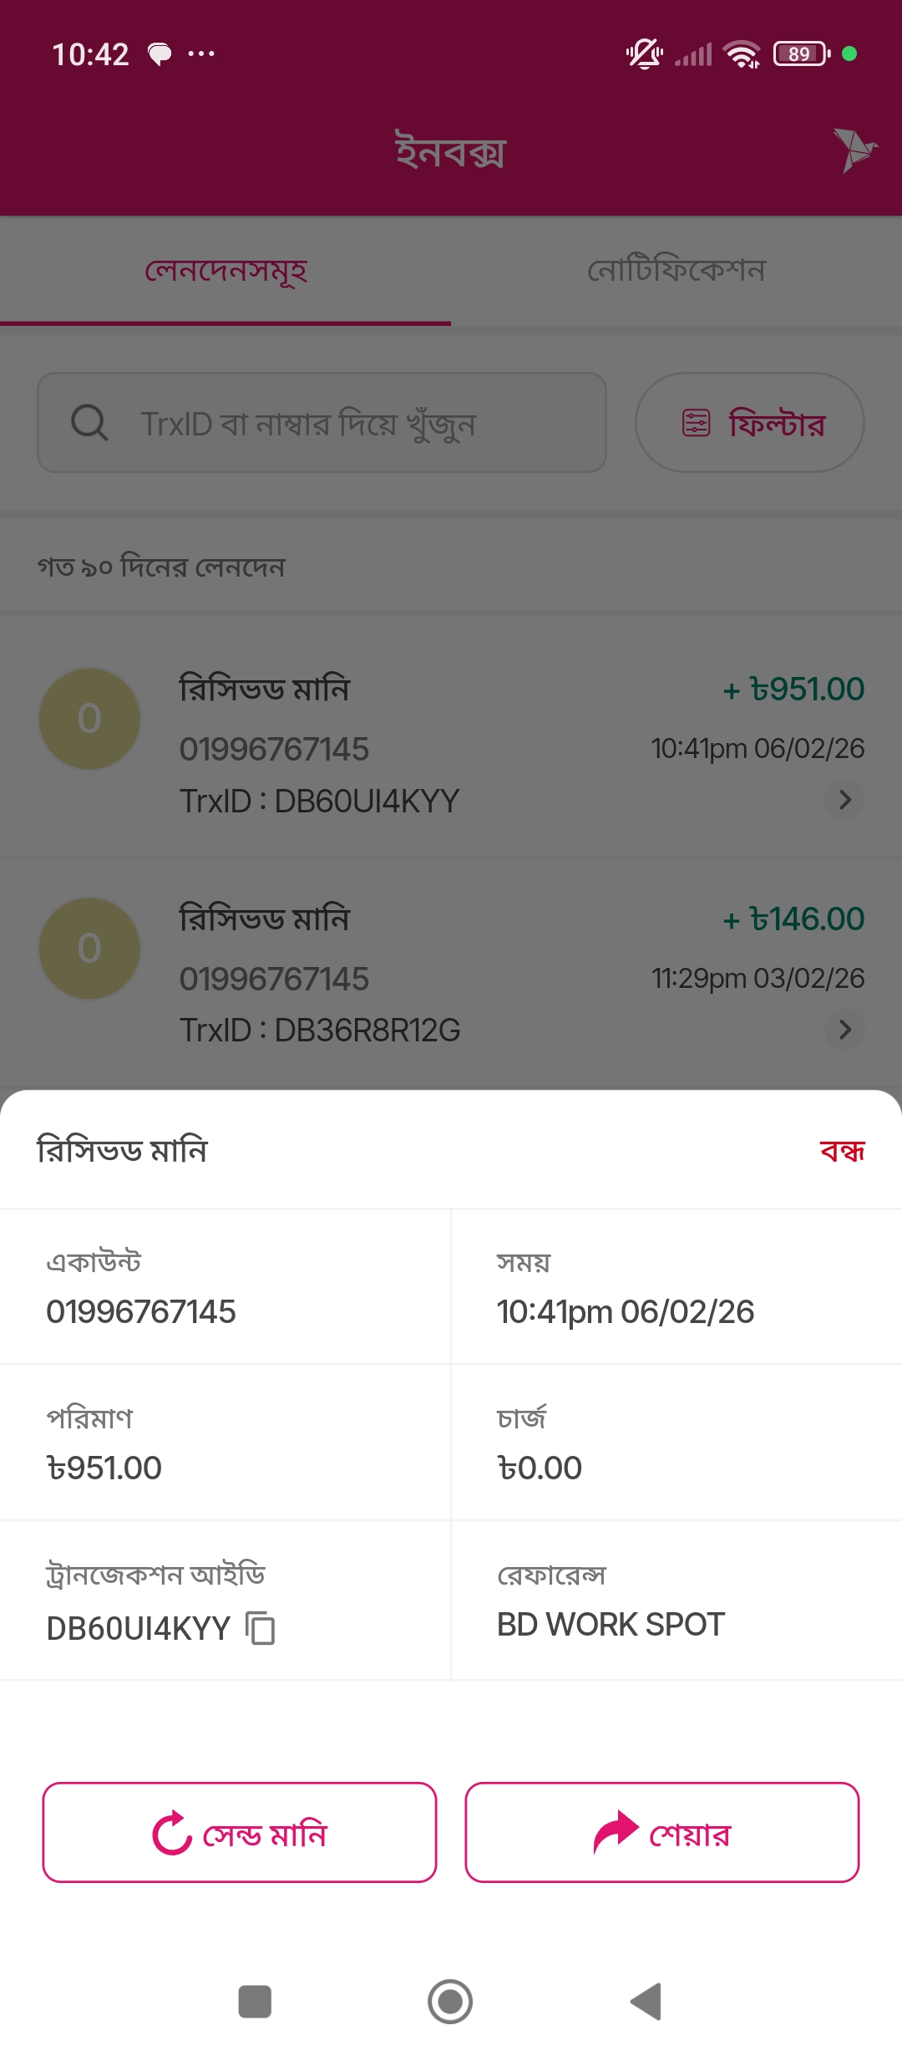The height and width of the screenshot is (2056, 902).
Task: Tap the সেন্ড মানি button
Action: tap(240, 1832)
